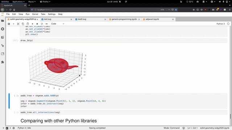Open Firefox hamburger menu
This screenshot has height=130, width=232.
click(x=229, y=10)
